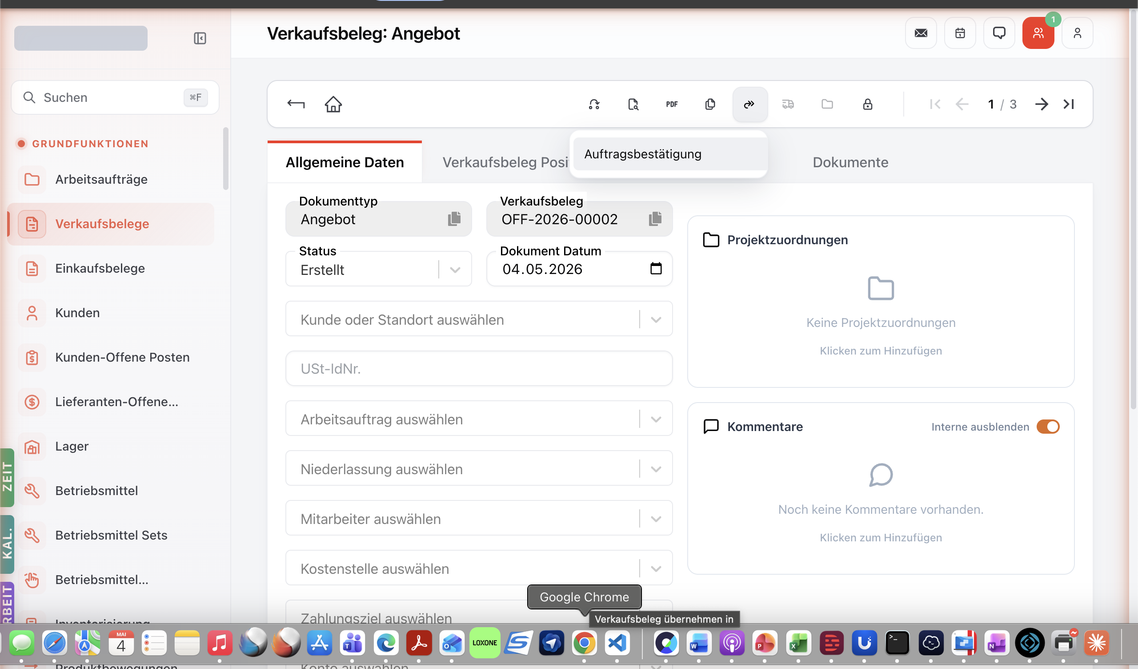Open the red users notification button
The image size is (1138, 669).
coord(1038,33)
